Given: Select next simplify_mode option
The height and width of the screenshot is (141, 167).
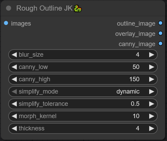Looking at the screenshot, I should [x=152, y=91].
